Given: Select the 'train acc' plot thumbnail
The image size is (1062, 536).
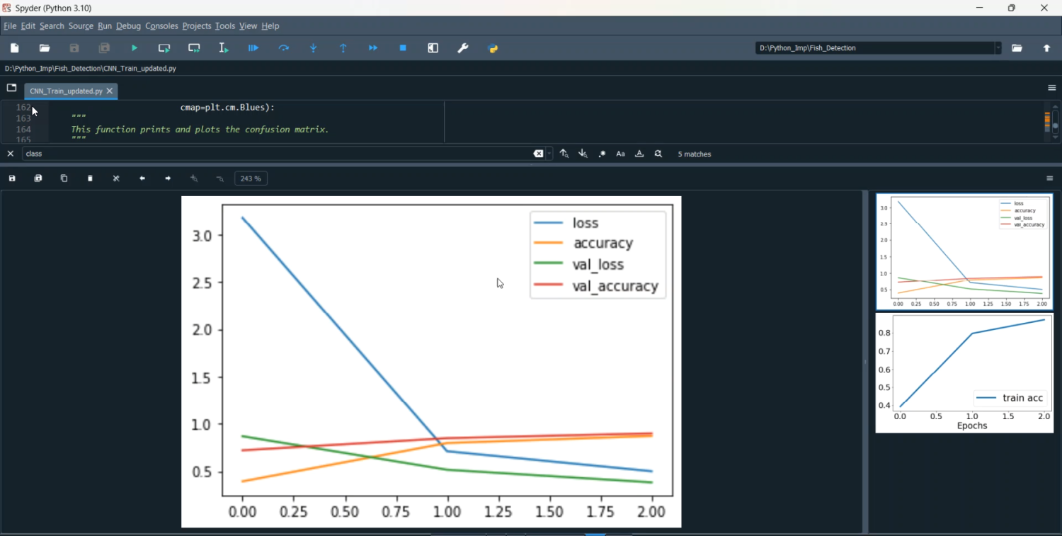Looking at the screenshot, I should [x=964, y=373].
